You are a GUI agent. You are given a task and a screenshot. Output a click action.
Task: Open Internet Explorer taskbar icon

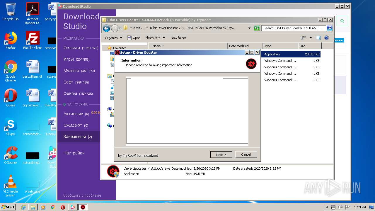pos(23,207)
